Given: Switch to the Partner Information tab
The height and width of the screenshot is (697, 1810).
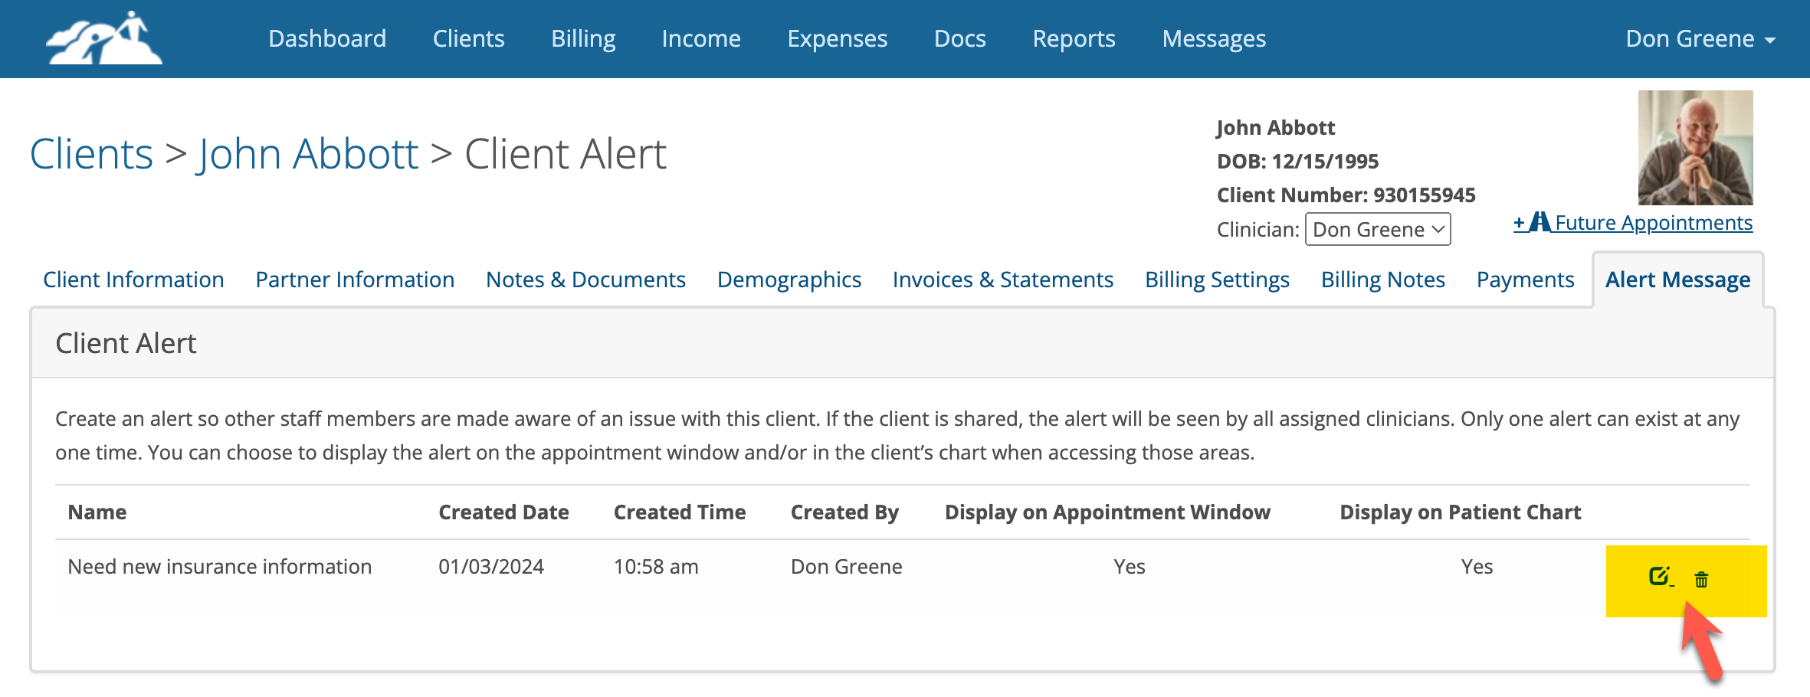Looking at the screenshot, I should [x=355, y=280].
